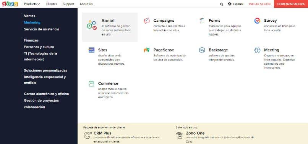The width and height of the screenshot is (308, 144).
Task: Select the Finanzas category
Action: pyautogui.click(x=31, y=40)
